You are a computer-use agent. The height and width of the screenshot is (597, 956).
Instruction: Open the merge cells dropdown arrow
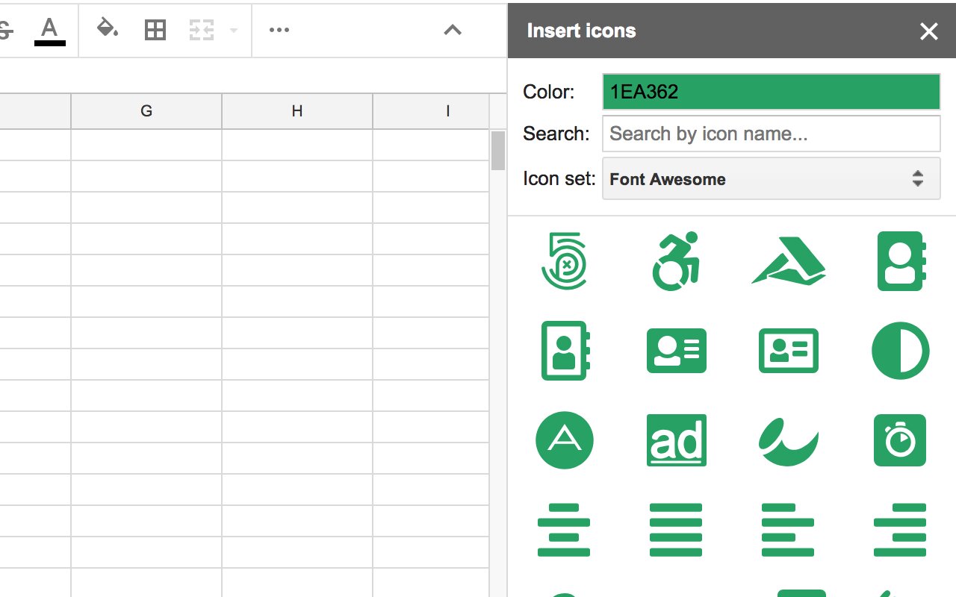(232, 30)
